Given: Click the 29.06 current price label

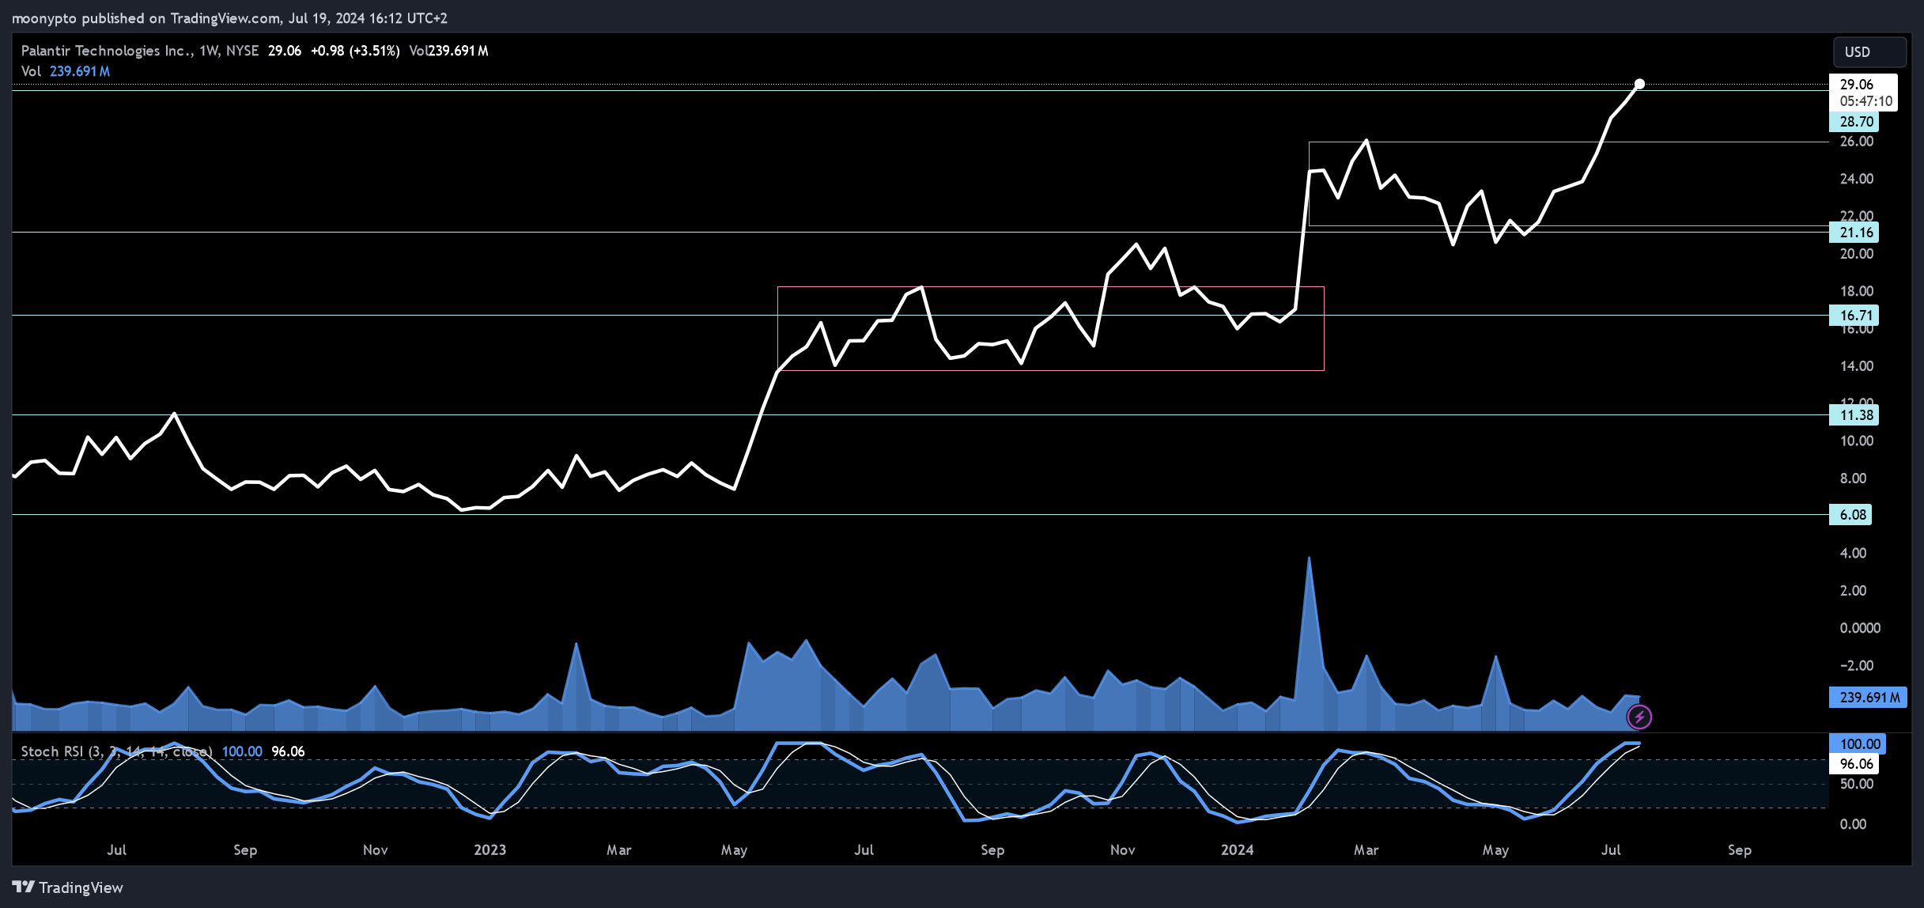Looking at the screenshot, I should tap(1856, 85).
